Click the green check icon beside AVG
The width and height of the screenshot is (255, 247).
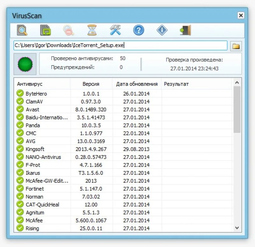(x=20, y=141)
